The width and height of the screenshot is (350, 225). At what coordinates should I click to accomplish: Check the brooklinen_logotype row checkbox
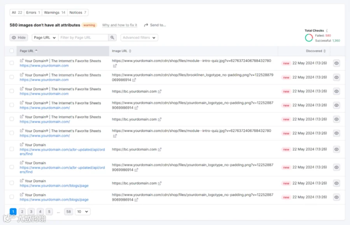(12, 77)
